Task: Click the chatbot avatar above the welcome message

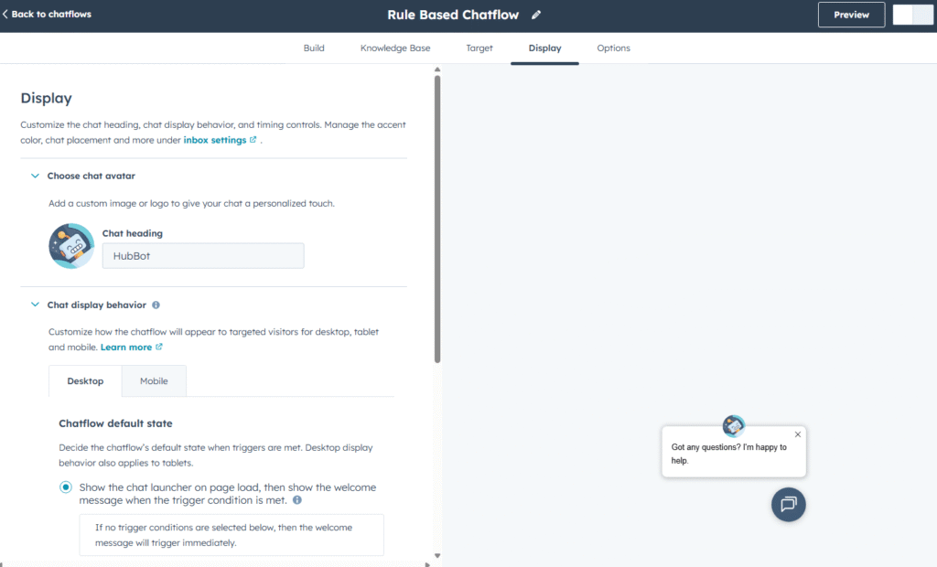Action: click(x=733, y=424)
